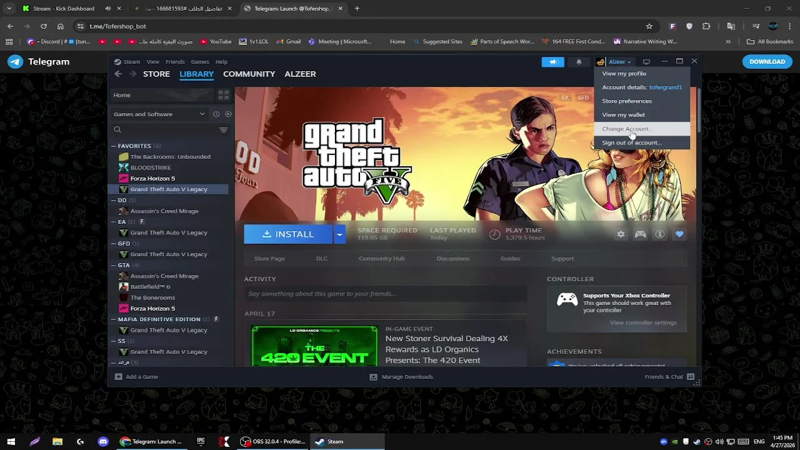Open GTA V Community Hub link
This screenshot has width=800, height=450.
[x=382, y=259]
